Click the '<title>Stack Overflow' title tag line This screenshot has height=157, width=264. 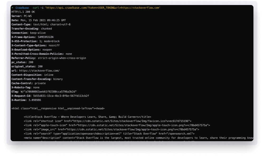pos(87,117)
